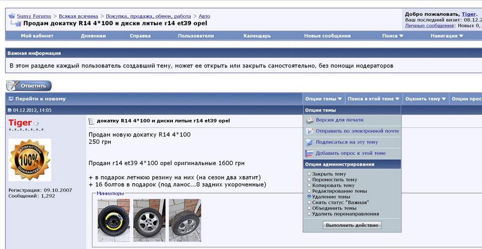Click the go to first new post icon
This screenshot has height=249, width=482.
click(x=11, y=98)
